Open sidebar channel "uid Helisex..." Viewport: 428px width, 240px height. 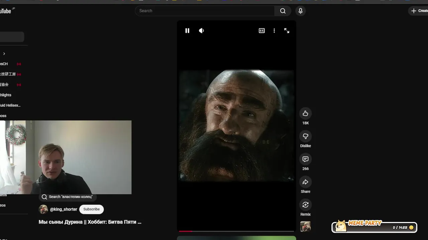(11, 105)
